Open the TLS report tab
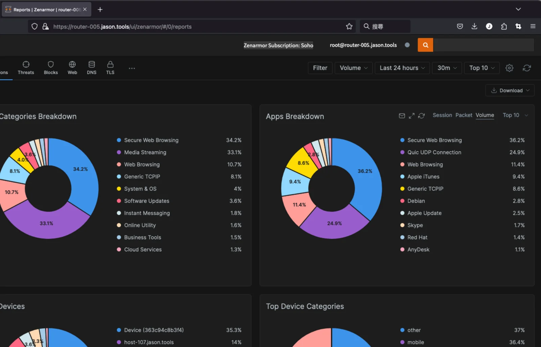 tap(110, 68)
